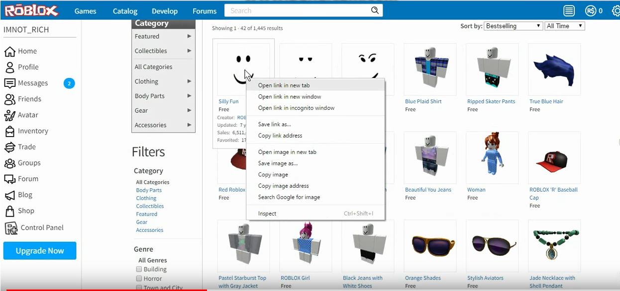Image resolution: width=620 pixels, height=291 pixels.
Task: Click the ROBLOX logo
Action: 31,10
